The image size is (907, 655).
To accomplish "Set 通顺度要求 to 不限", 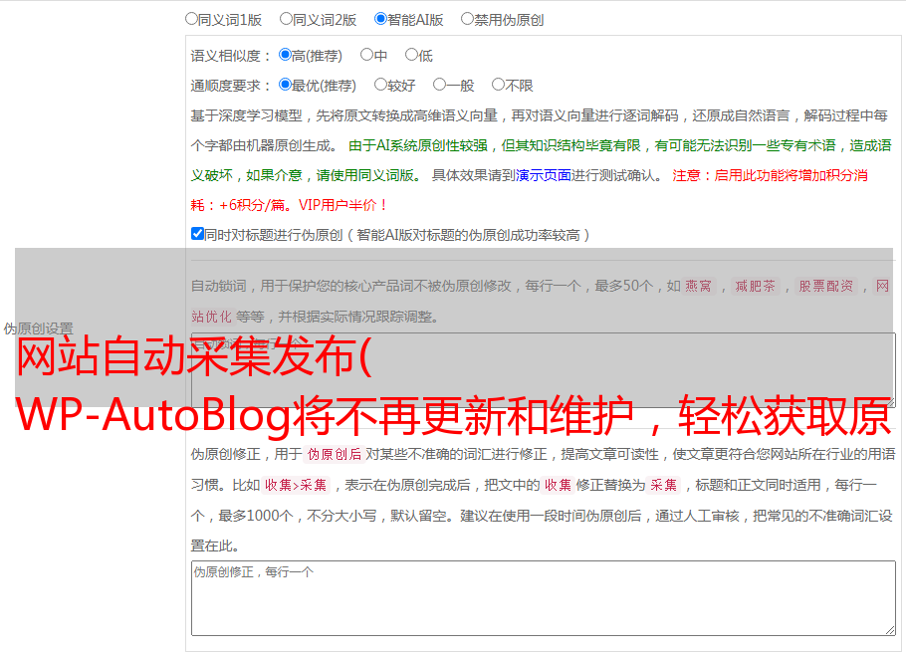I will tap(498, 85).
